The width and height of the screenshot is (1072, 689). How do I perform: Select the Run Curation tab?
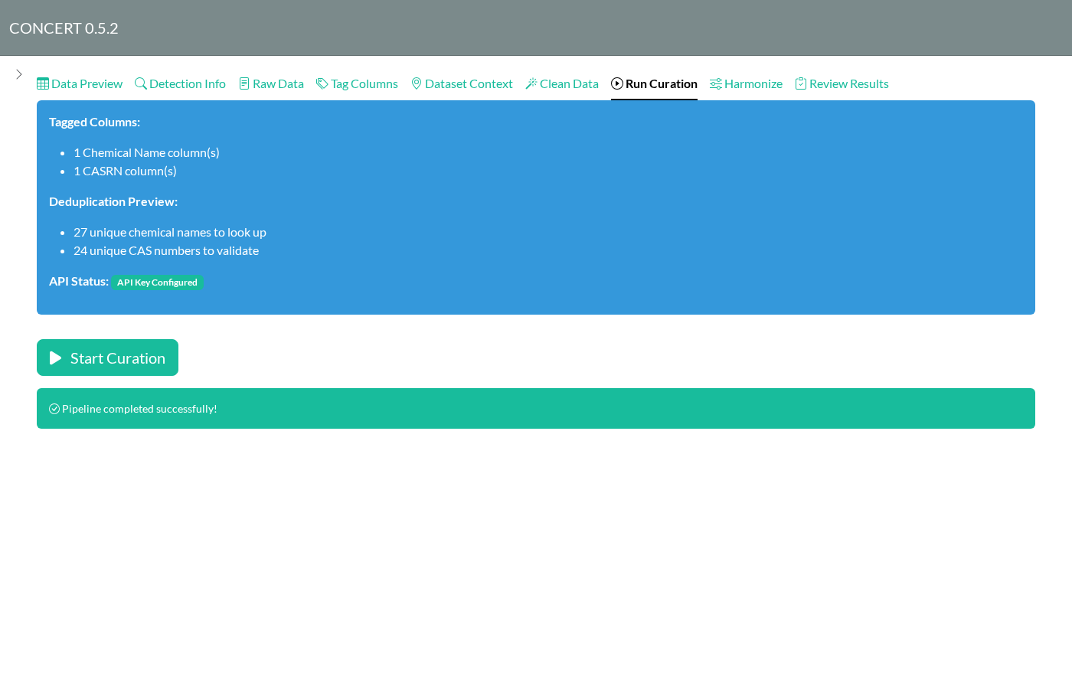654,83
